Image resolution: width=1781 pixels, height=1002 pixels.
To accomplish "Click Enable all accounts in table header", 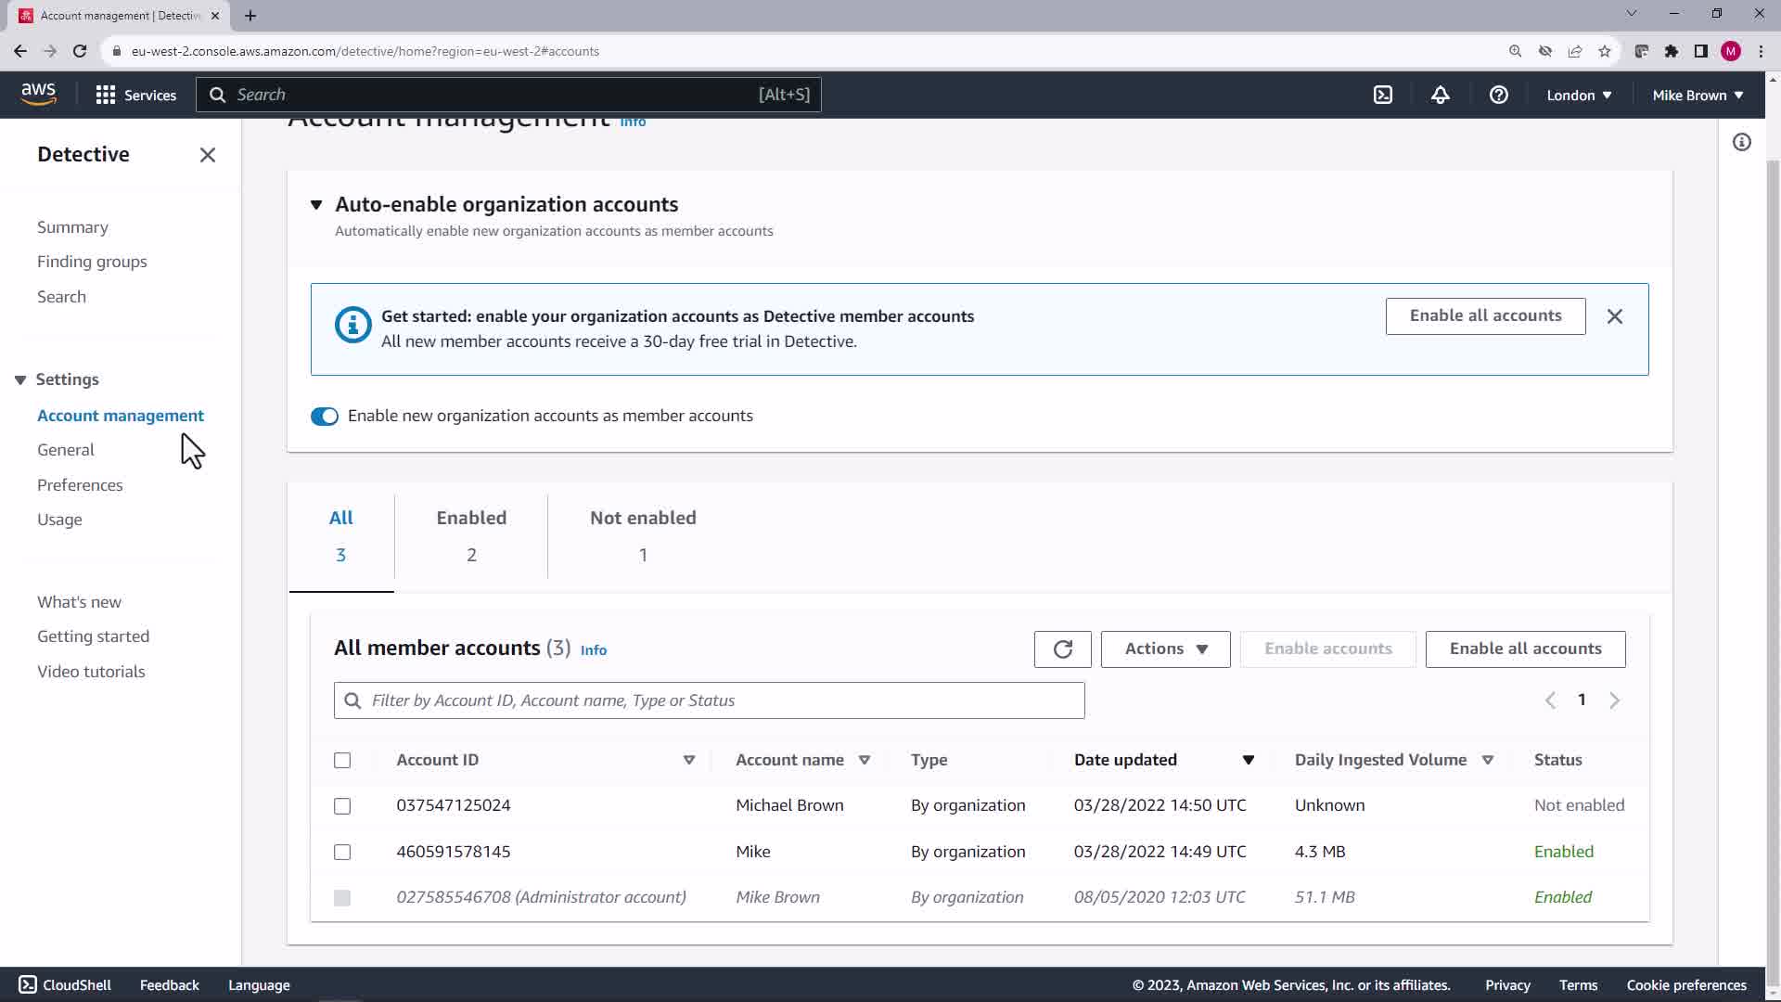I will (x=1525, y=649).
